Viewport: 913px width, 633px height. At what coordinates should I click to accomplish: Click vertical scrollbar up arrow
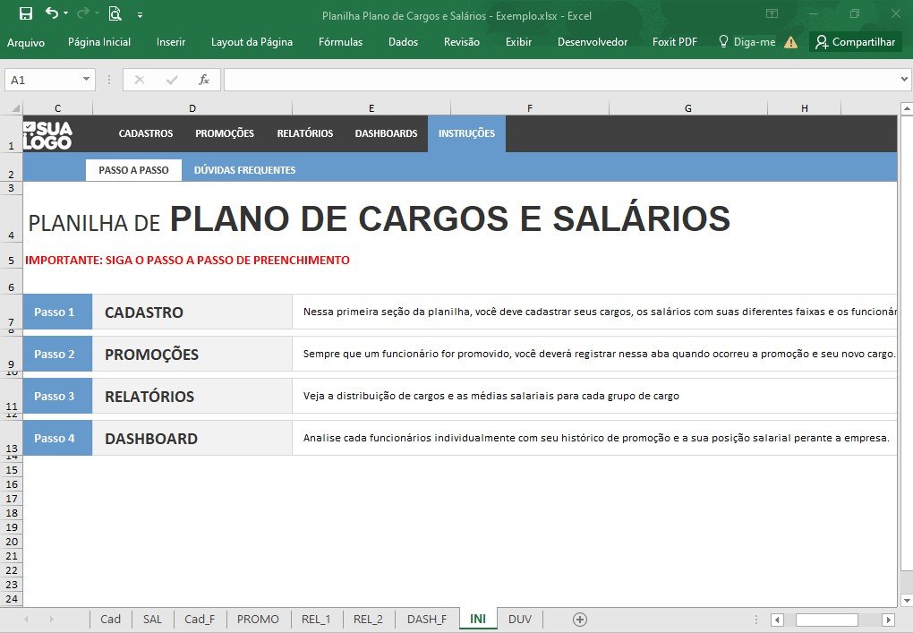pyautogui.click(x=907, y=108)
